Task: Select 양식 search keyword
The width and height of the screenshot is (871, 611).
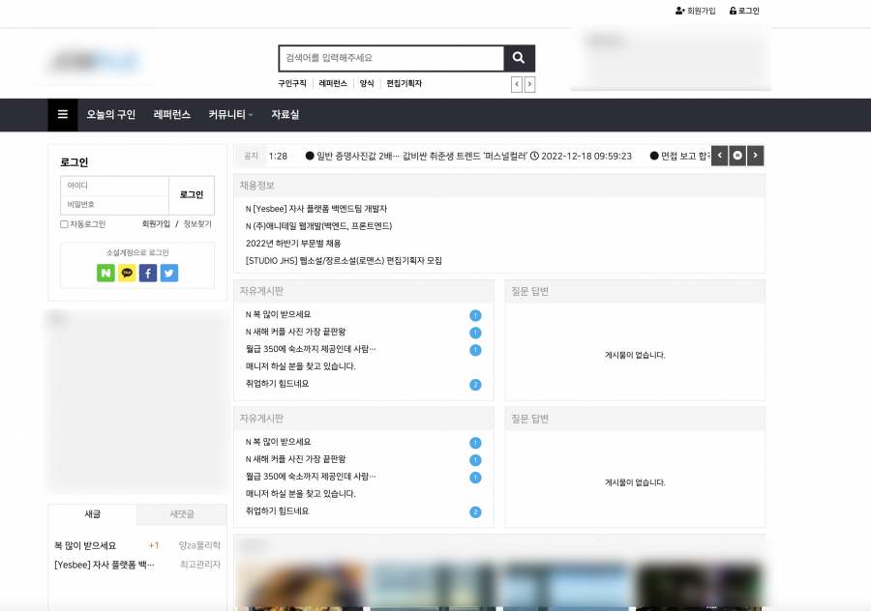Action: [x=367, y=83]
